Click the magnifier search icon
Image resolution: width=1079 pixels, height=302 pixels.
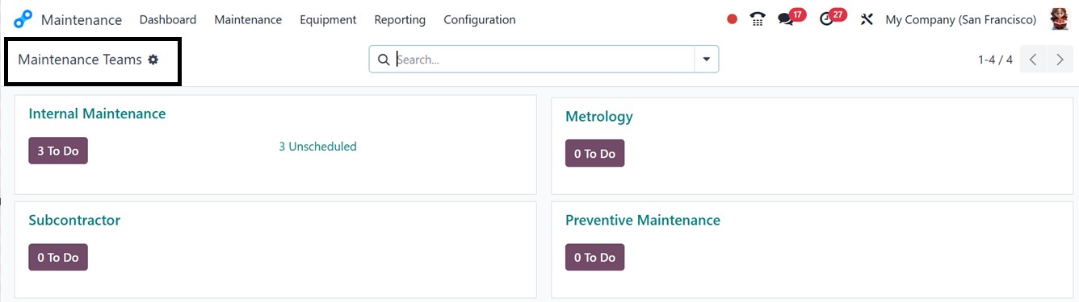(x=384, y=60)
